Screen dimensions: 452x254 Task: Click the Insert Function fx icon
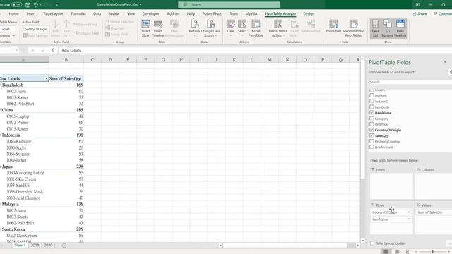52,50
